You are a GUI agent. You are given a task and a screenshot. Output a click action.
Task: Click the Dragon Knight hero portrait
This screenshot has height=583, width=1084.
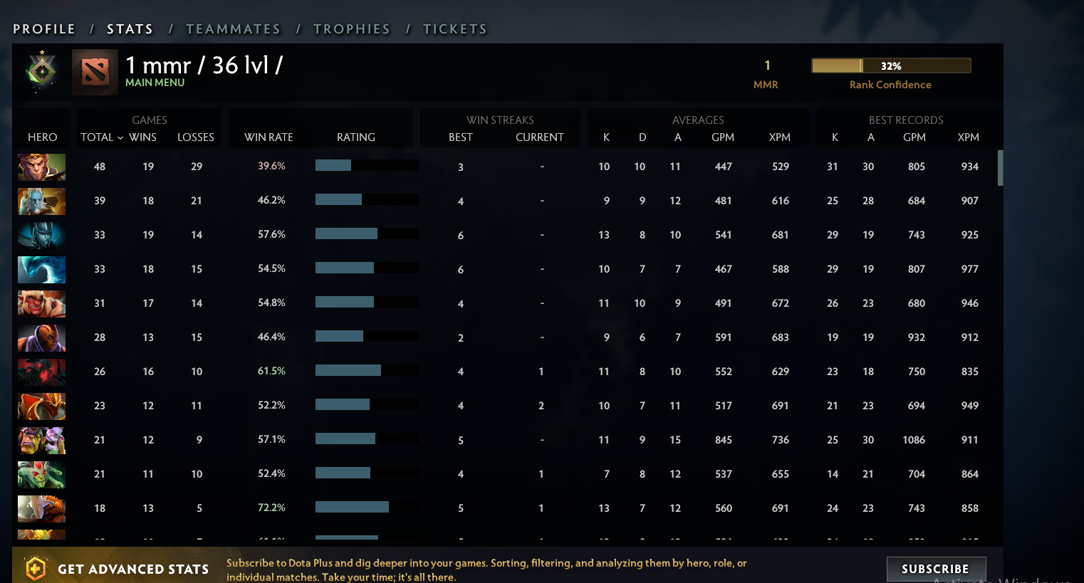[x=41, y=406]
